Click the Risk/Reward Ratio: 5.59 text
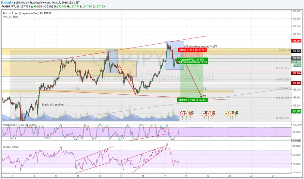Image resolution: width=304 pixels, height=179 pixels. click(192, 62)
